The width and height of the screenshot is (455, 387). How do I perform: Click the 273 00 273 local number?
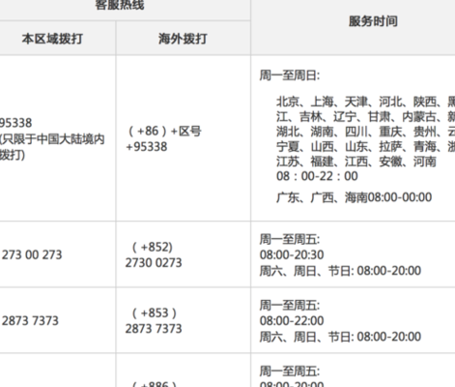point(32,254)
